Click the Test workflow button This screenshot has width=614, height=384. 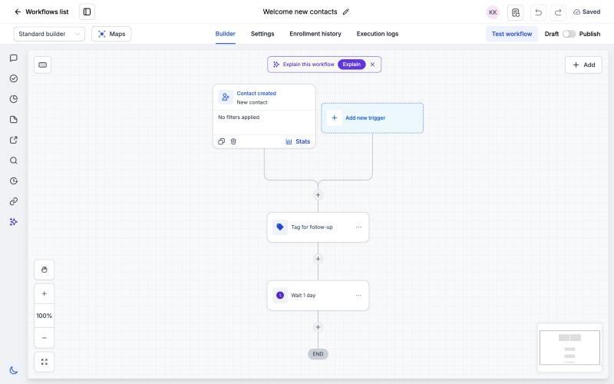tap(512, 34)
